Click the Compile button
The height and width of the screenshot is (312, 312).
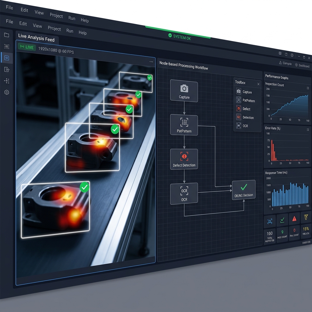[285, 63]
